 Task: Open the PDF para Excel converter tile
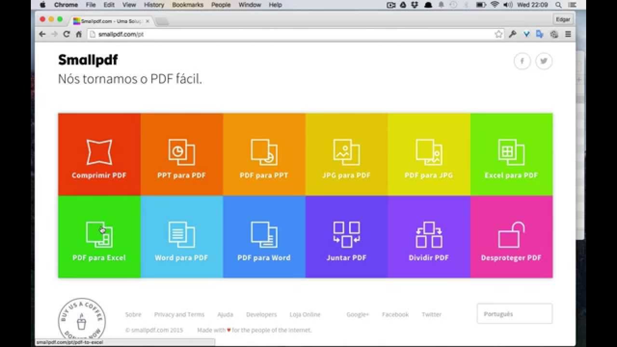(99, 237)
